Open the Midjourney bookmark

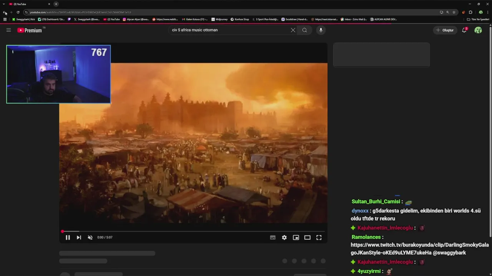click(219, 19)
